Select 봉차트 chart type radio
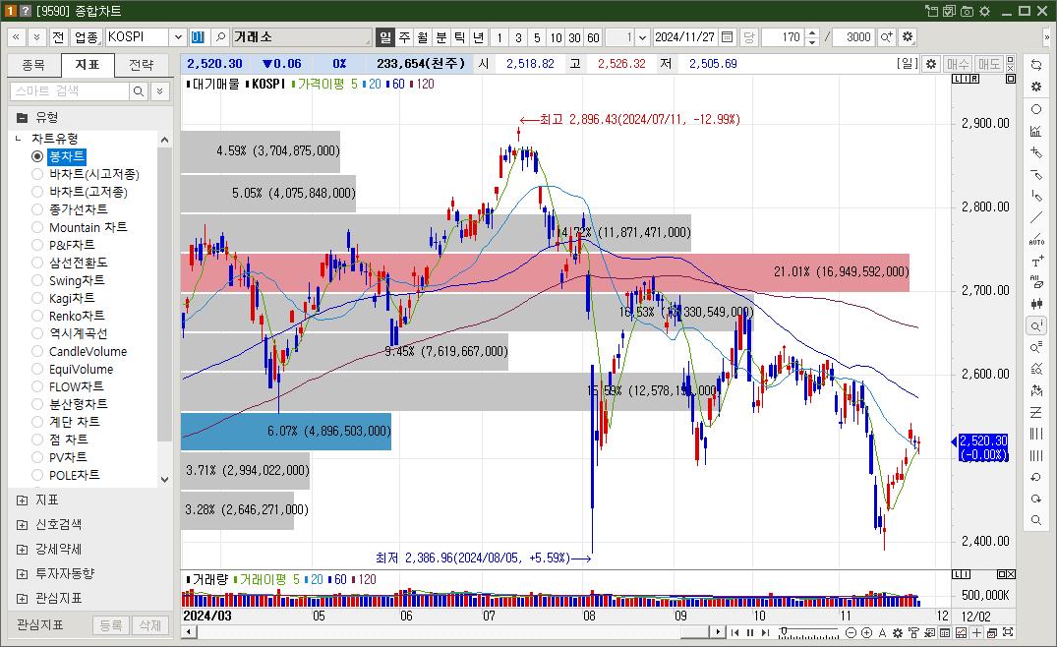This screenshot has width=1057, height=647. tap(37, 156)
